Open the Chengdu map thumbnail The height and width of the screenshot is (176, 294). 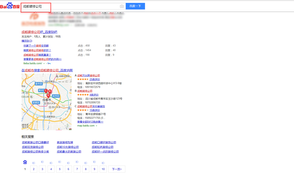41,110
